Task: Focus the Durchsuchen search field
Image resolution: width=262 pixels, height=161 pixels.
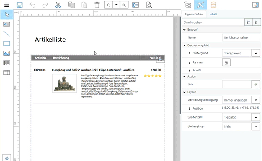Action: 213,23
